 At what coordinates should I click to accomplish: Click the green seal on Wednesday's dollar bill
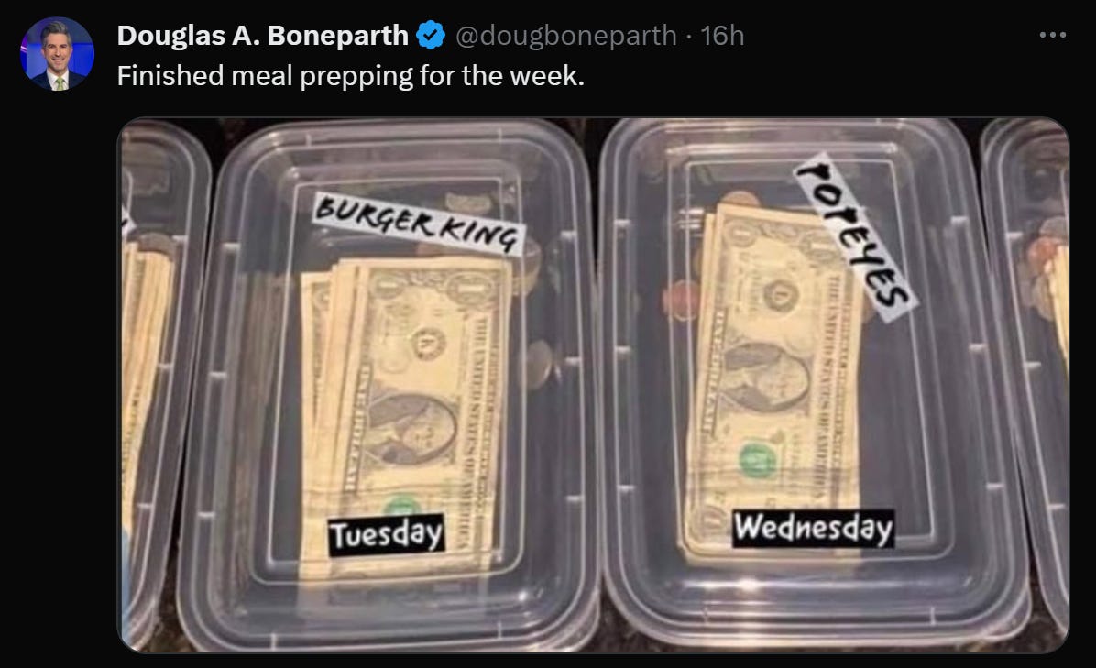click(x=758, y=460)
